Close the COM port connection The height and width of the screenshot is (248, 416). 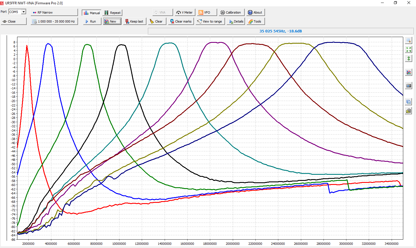14,21
